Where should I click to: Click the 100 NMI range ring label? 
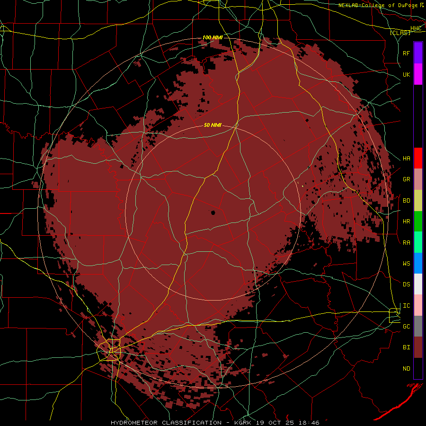coord(213,37)
